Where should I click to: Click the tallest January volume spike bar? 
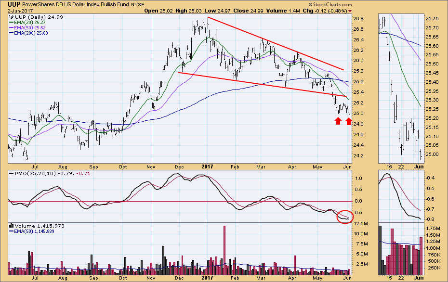pyautogui.click(x=224, y=250)
